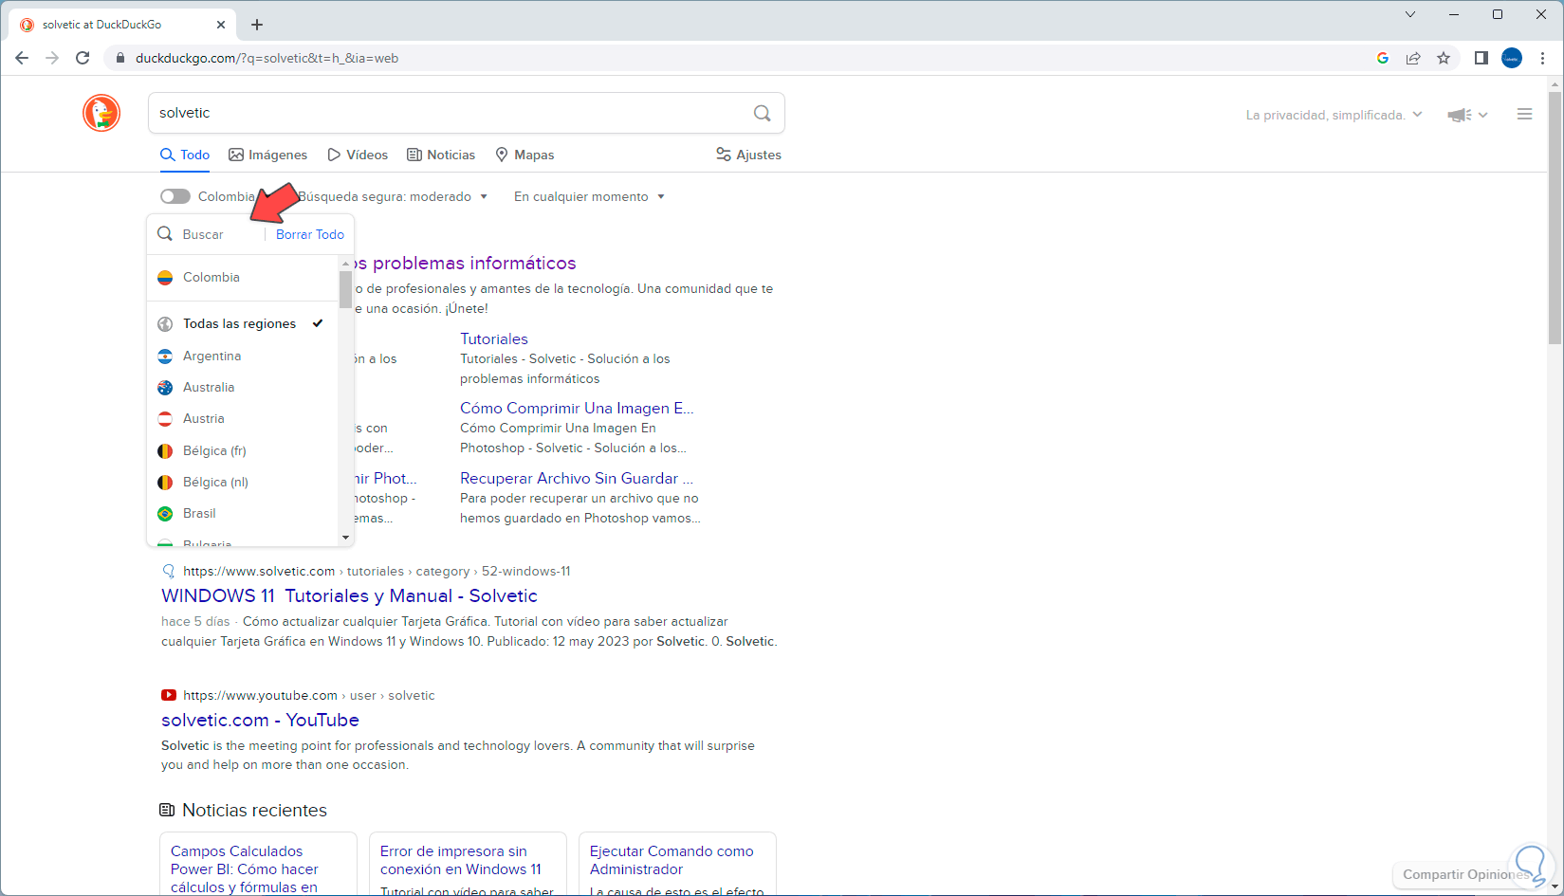Open solvetic.com - YouTube result
Screen dimensions: 1564x896
(260, 721)
